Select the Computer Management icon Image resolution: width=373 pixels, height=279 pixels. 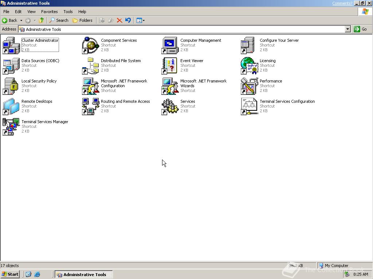point(170,45)
